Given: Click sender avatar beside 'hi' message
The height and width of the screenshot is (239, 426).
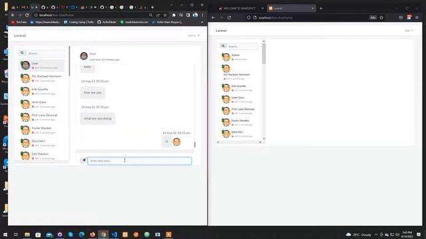Looking at the screenshot, I should click(x=176, y=141).
